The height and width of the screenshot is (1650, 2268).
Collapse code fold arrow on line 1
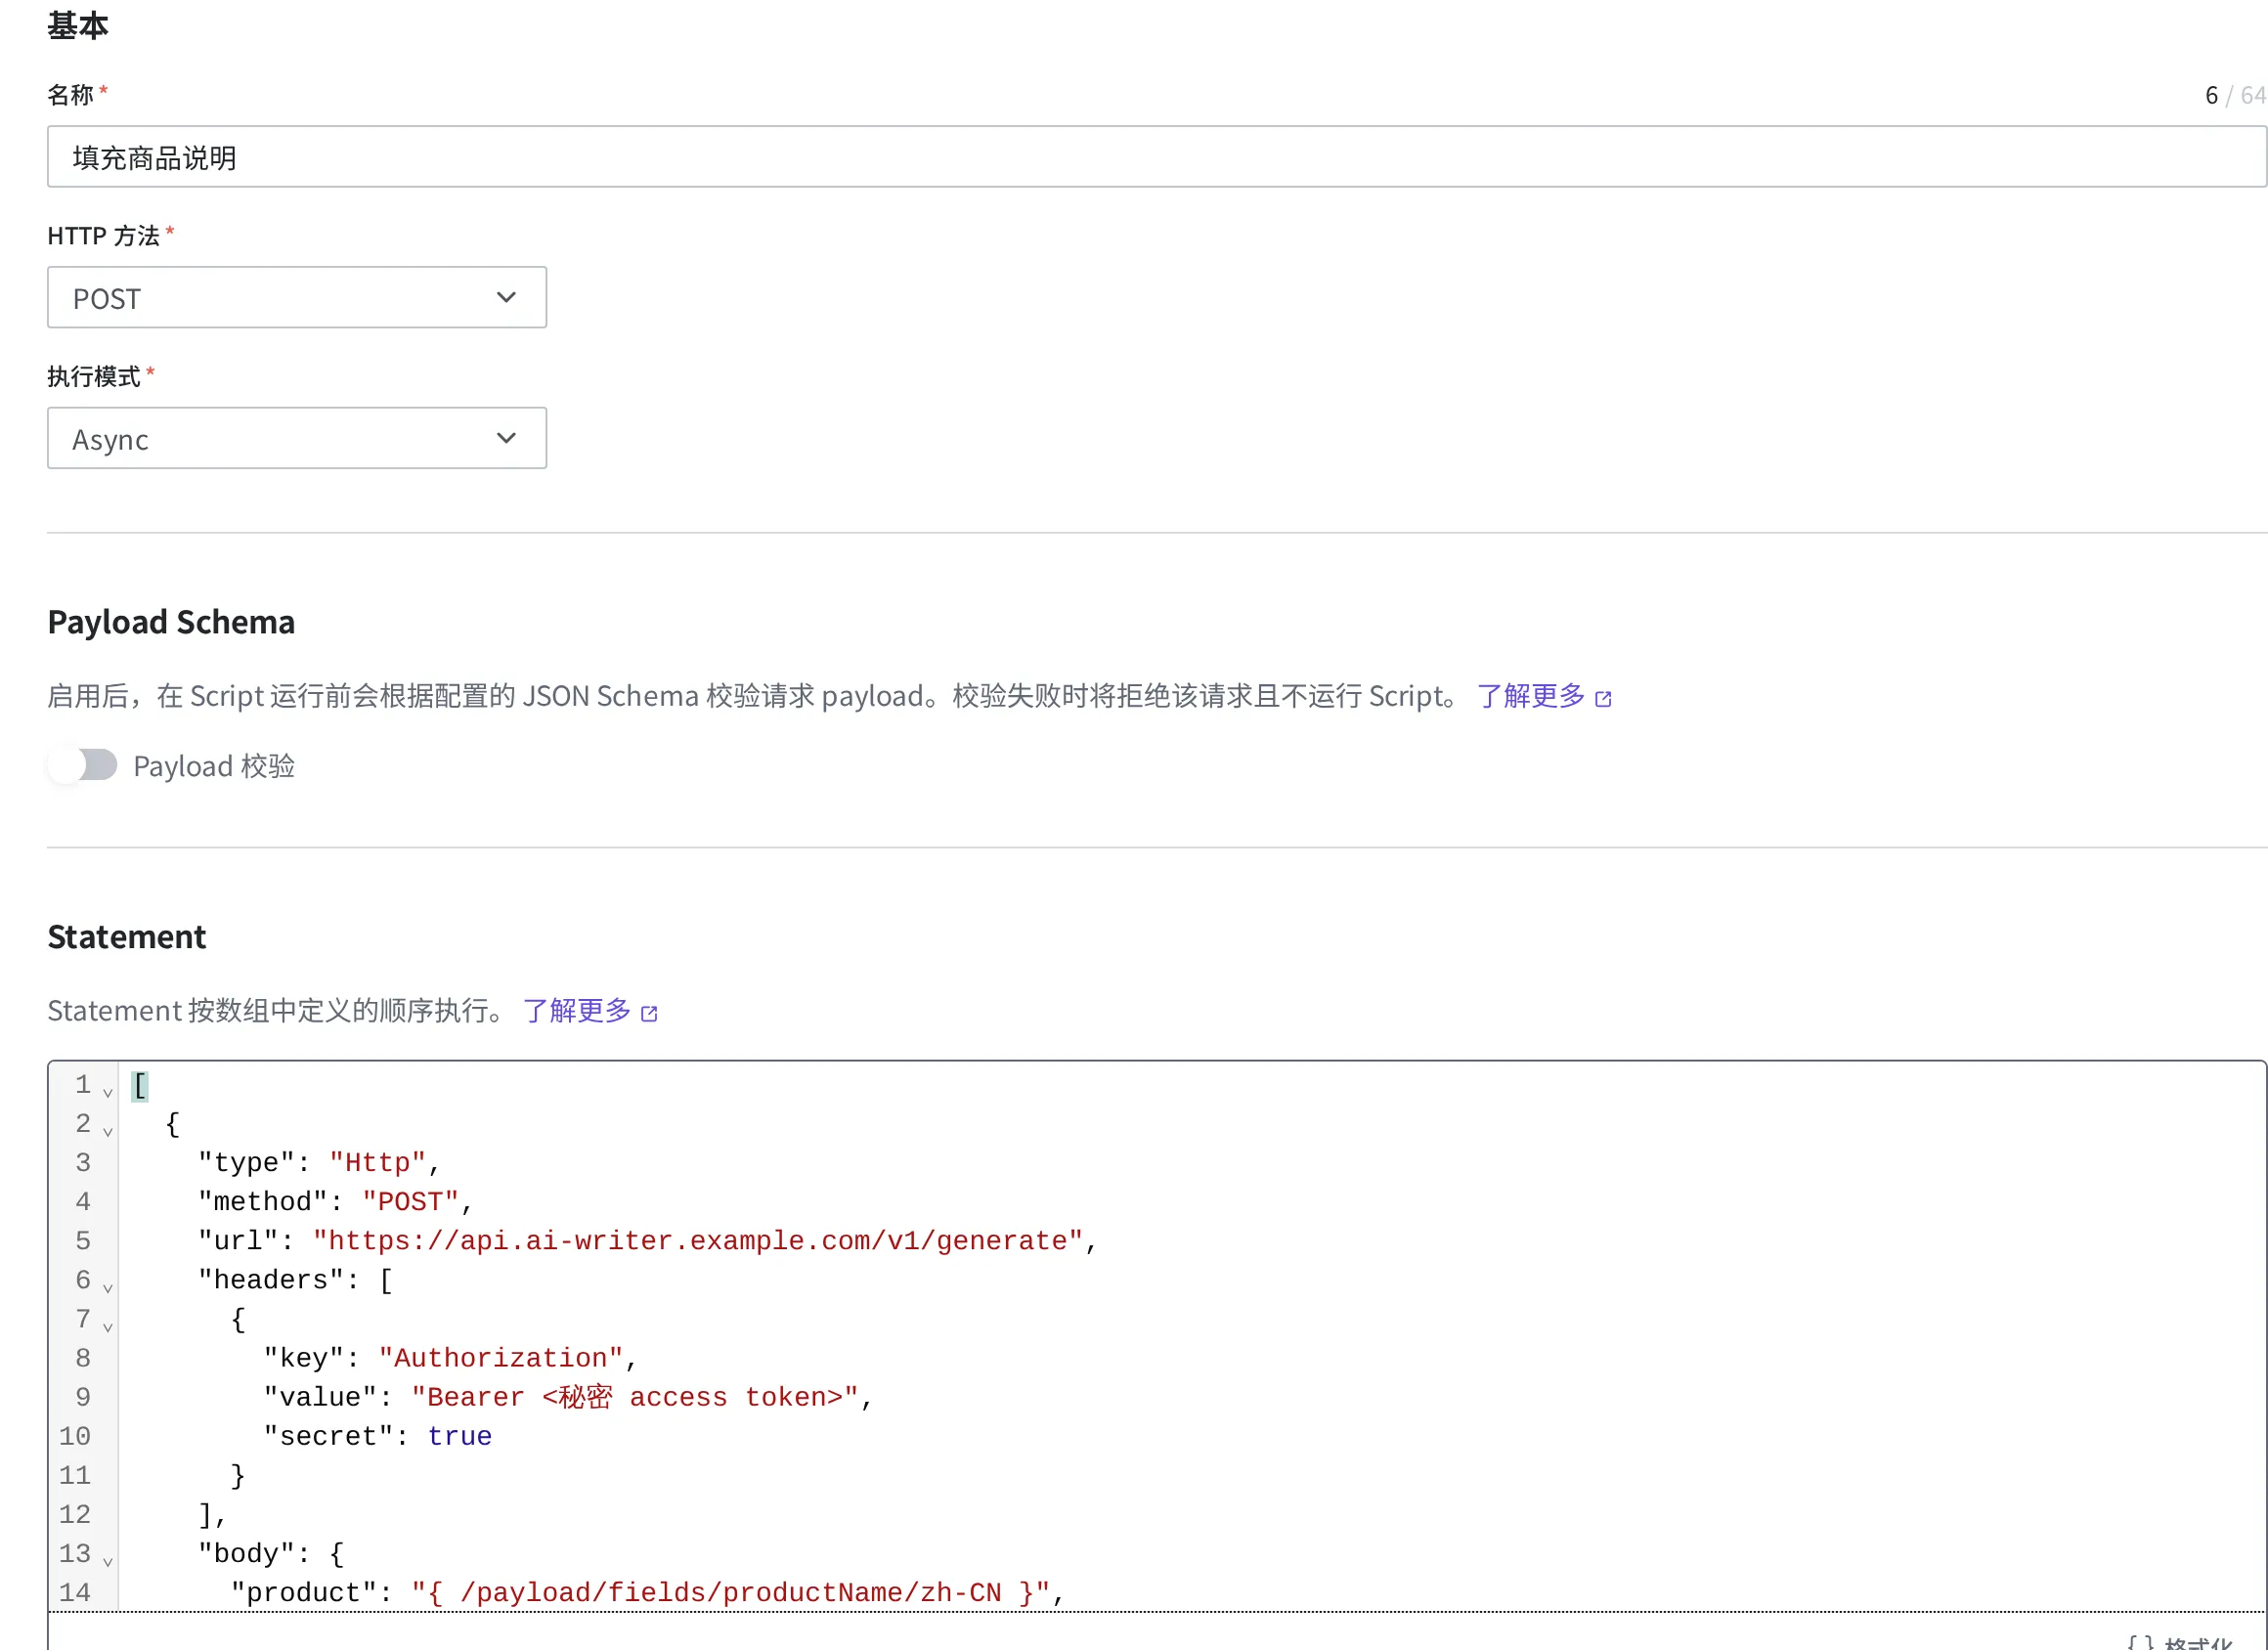pyautogui.click(x=108, y=1093)
